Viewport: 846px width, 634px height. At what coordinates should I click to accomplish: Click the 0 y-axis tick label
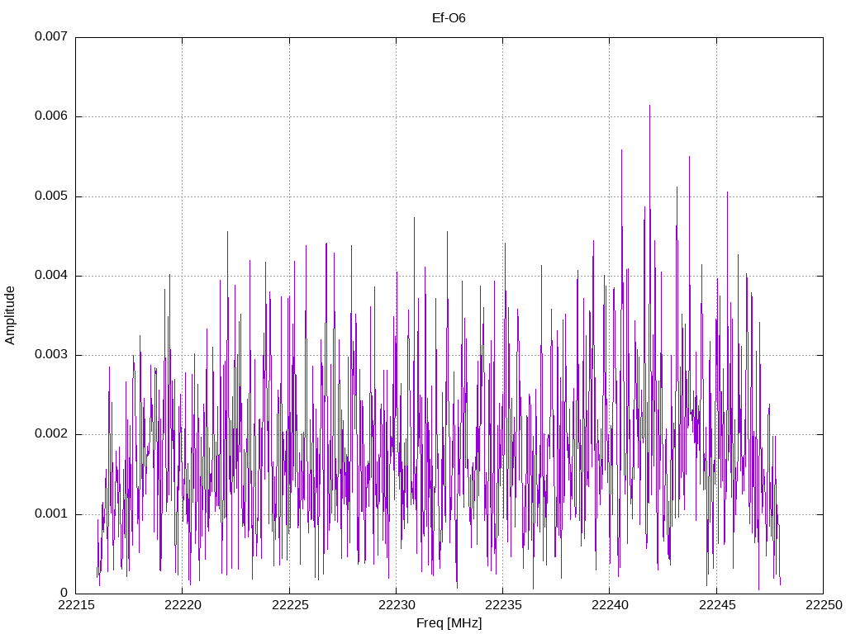pyautogui.click(x=64, y=593)
